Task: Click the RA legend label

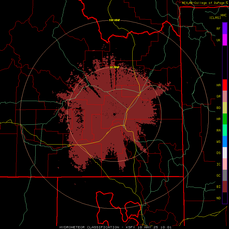Action: (x=218, y=131)
